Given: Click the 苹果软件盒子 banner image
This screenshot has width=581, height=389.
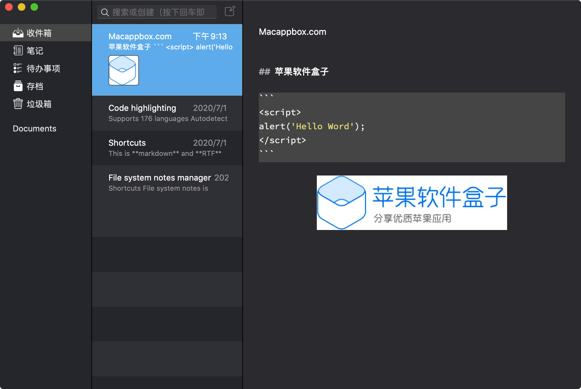Looking at the screenshot, I should 412,203.
